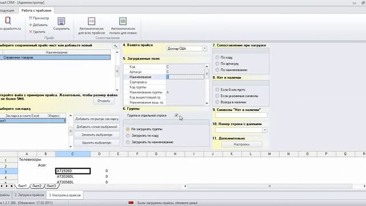Open the Номер строки с данными dropdown
This screenshot has width=366, height=206.
pyautogui.click(x=265, y=130)
